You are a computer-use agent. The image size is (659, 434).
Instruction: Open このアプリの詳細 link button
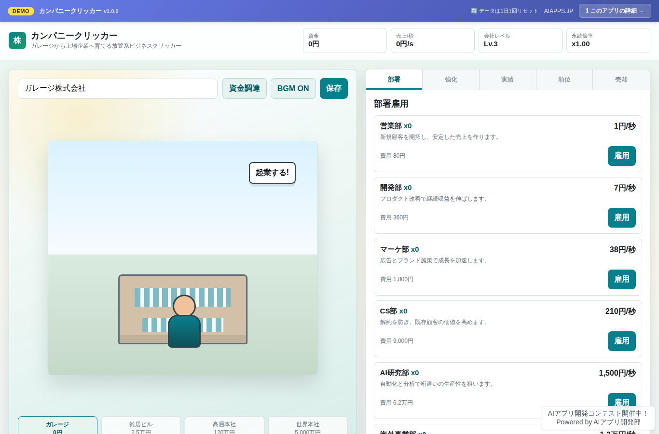point(615,11)
